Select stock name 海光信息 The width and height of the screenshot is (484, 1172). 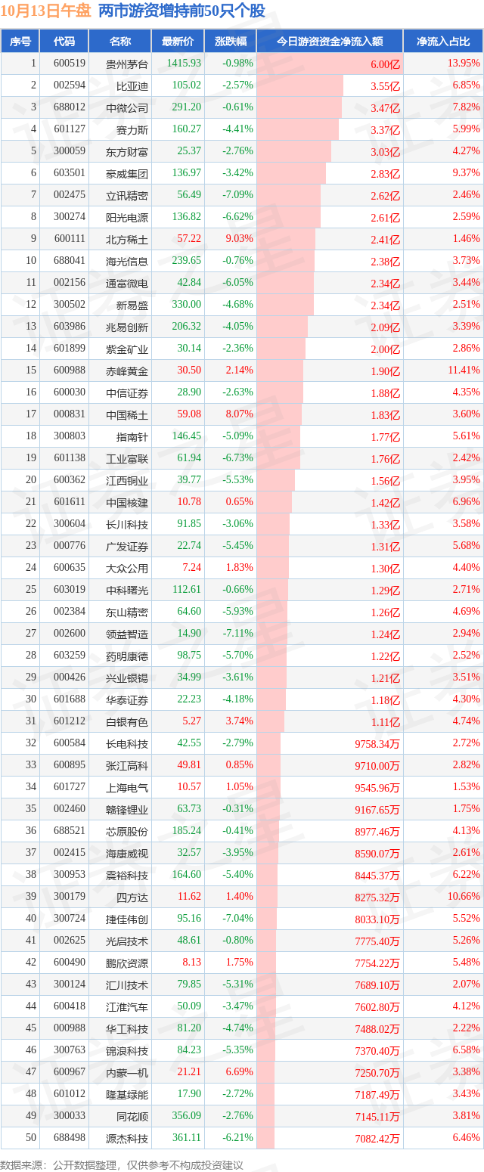127,261
